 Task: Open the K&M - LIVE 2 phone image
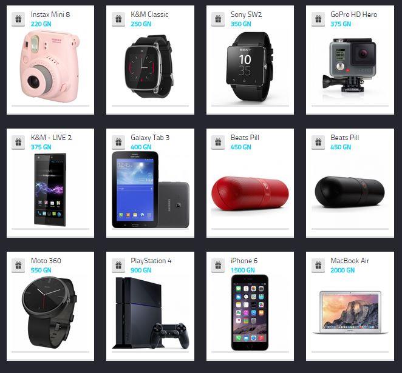click(50, 190)
